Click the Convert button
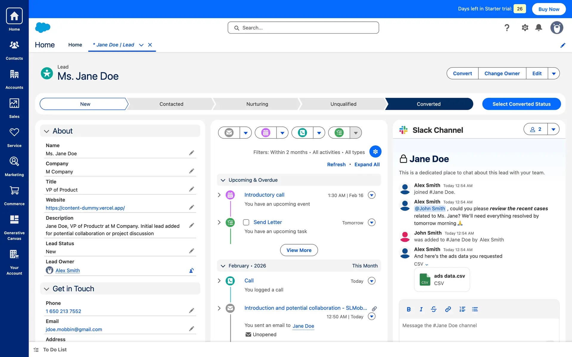 (x=462, y=73)
